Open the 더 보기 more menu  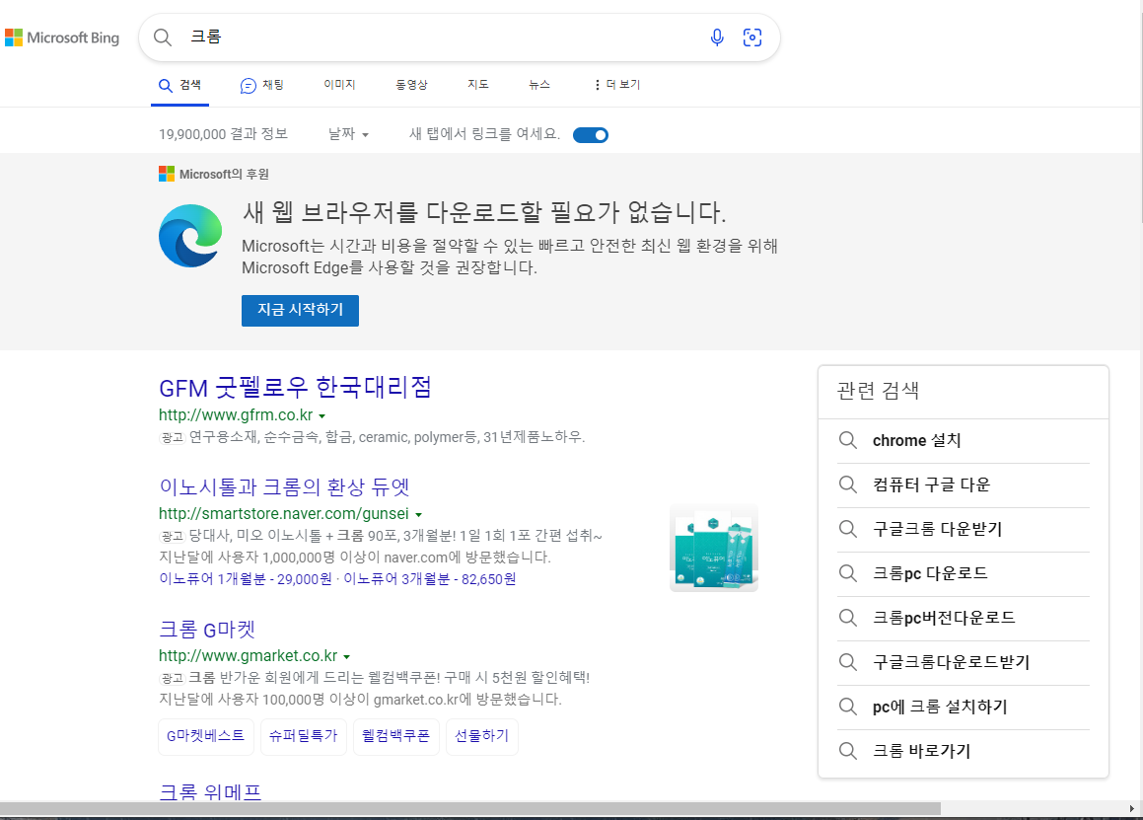[616, 85]
